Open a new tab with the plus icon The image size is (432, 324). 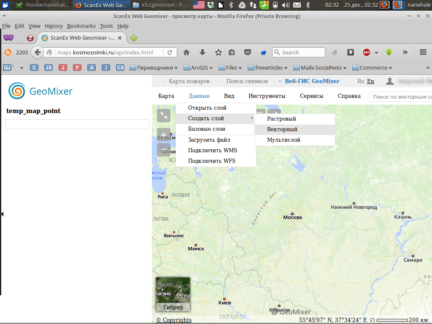pos(134,38)
